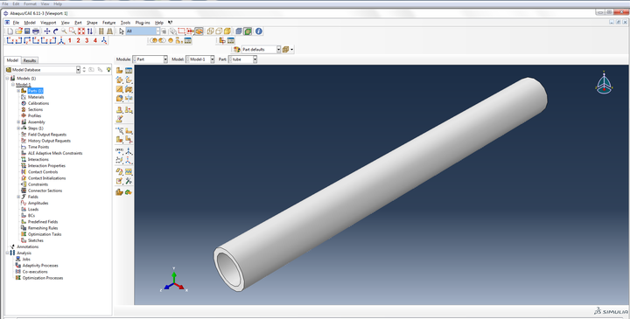Select Optimization Processes tree item
The width and height of the screenshot is (630, 319).
(x=43, y=278)
